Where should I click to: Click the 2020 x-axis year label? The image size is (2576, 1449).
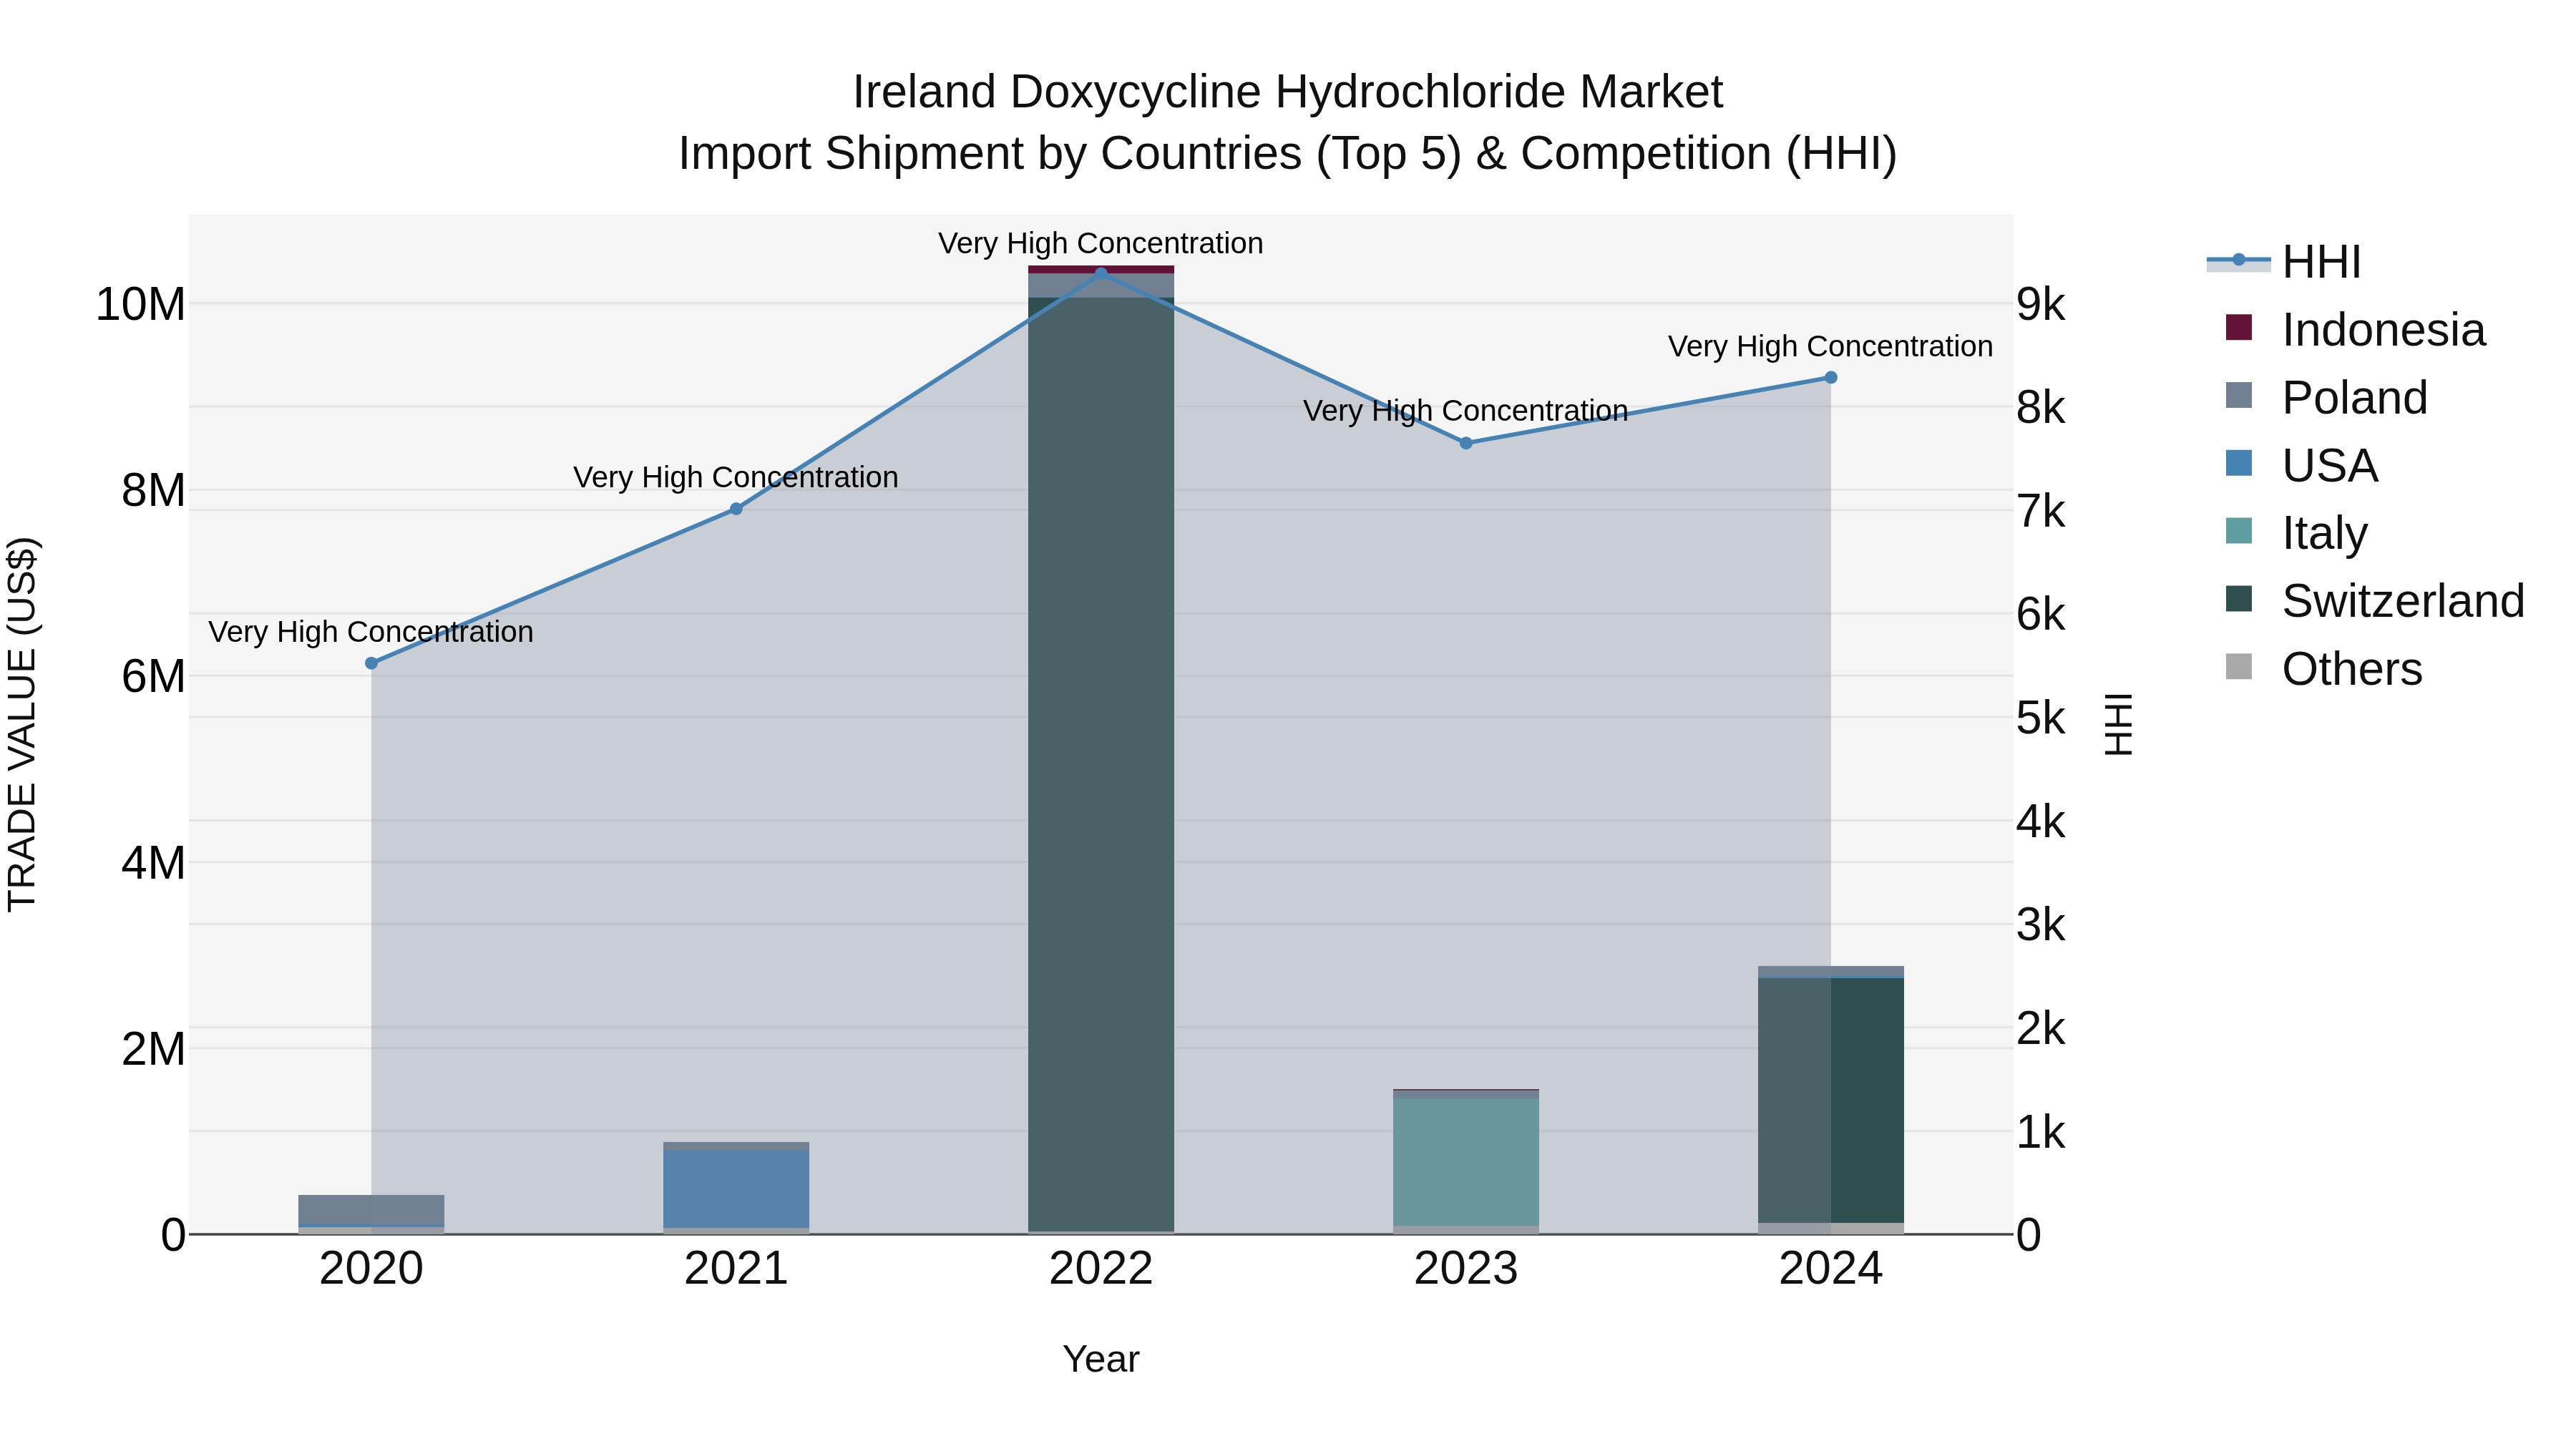tap(371, 1269)
